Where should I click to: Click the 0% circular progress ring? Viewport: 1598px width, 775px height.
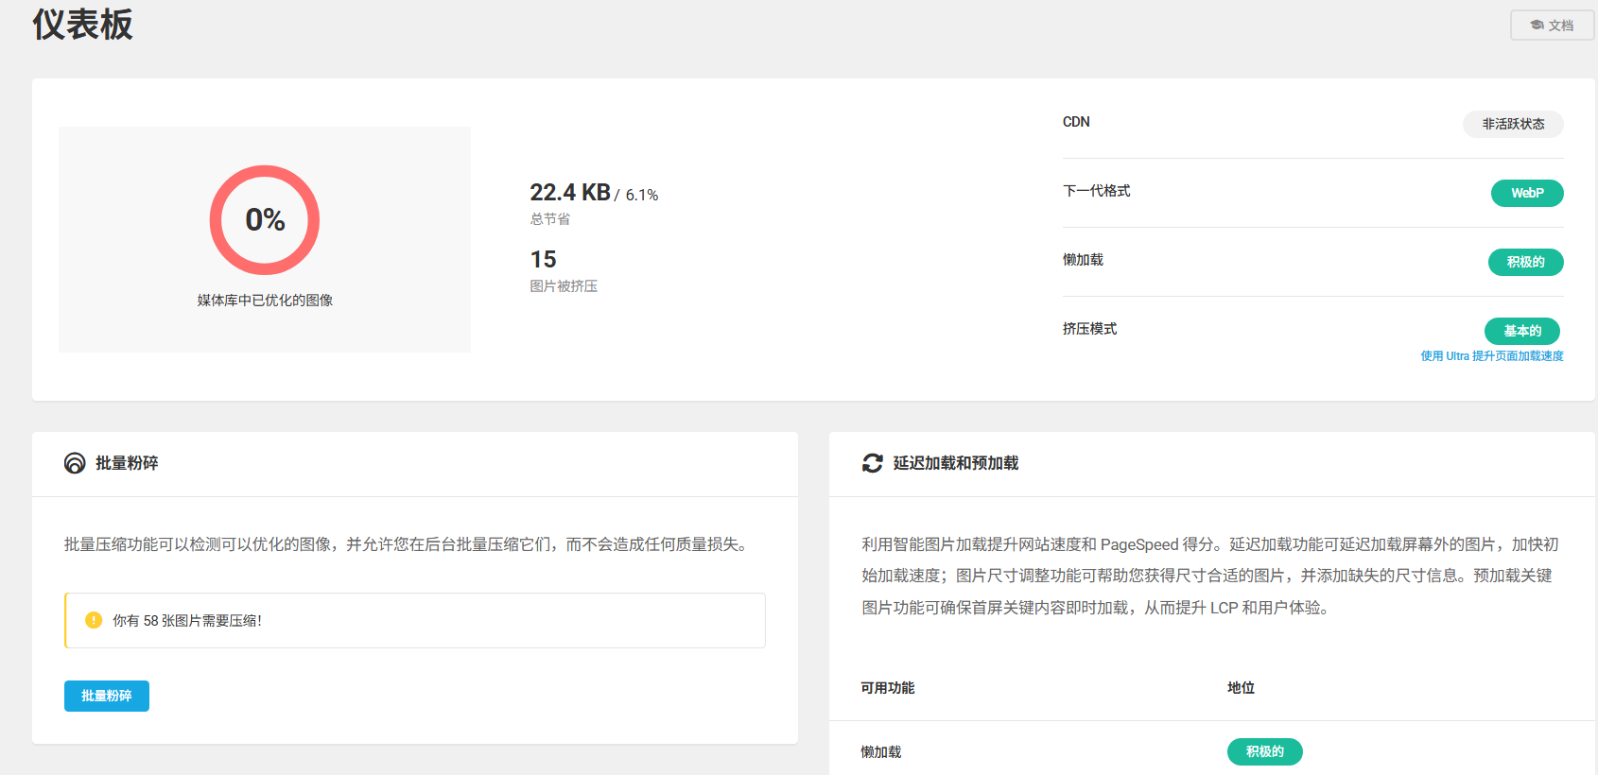[x=265, y=220]
